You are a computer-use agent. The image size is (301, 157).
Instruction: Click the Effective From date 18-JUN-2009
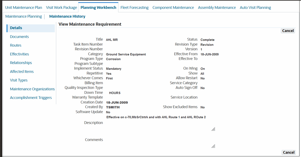[x=209, y=55]
